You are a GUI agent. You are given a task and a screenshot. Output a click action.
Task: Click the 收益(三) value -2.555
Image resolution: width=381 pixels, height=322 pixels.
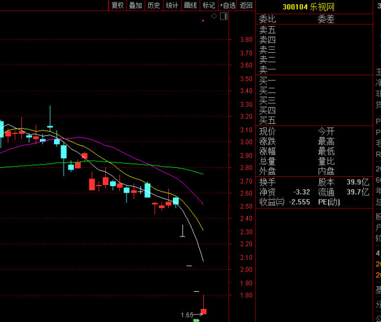click(x=300, y=202)
